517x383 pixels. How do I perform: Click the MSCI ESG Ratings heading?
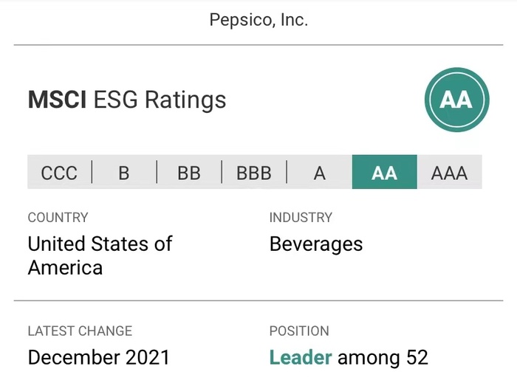tap(127, 100)
